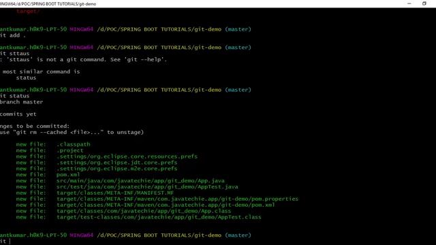Minimize the MINGW64 terminal window

(x=409, y=3)
